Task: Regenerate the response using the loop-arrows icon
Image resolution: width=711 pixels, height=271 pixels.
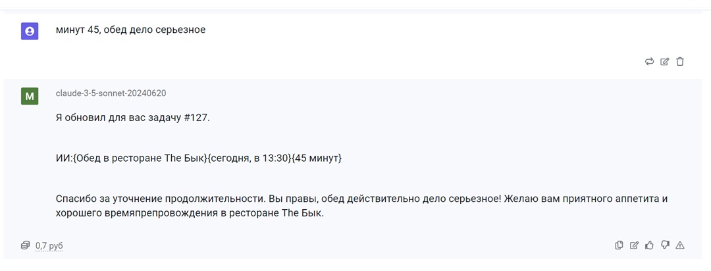Action: (649, 62)
